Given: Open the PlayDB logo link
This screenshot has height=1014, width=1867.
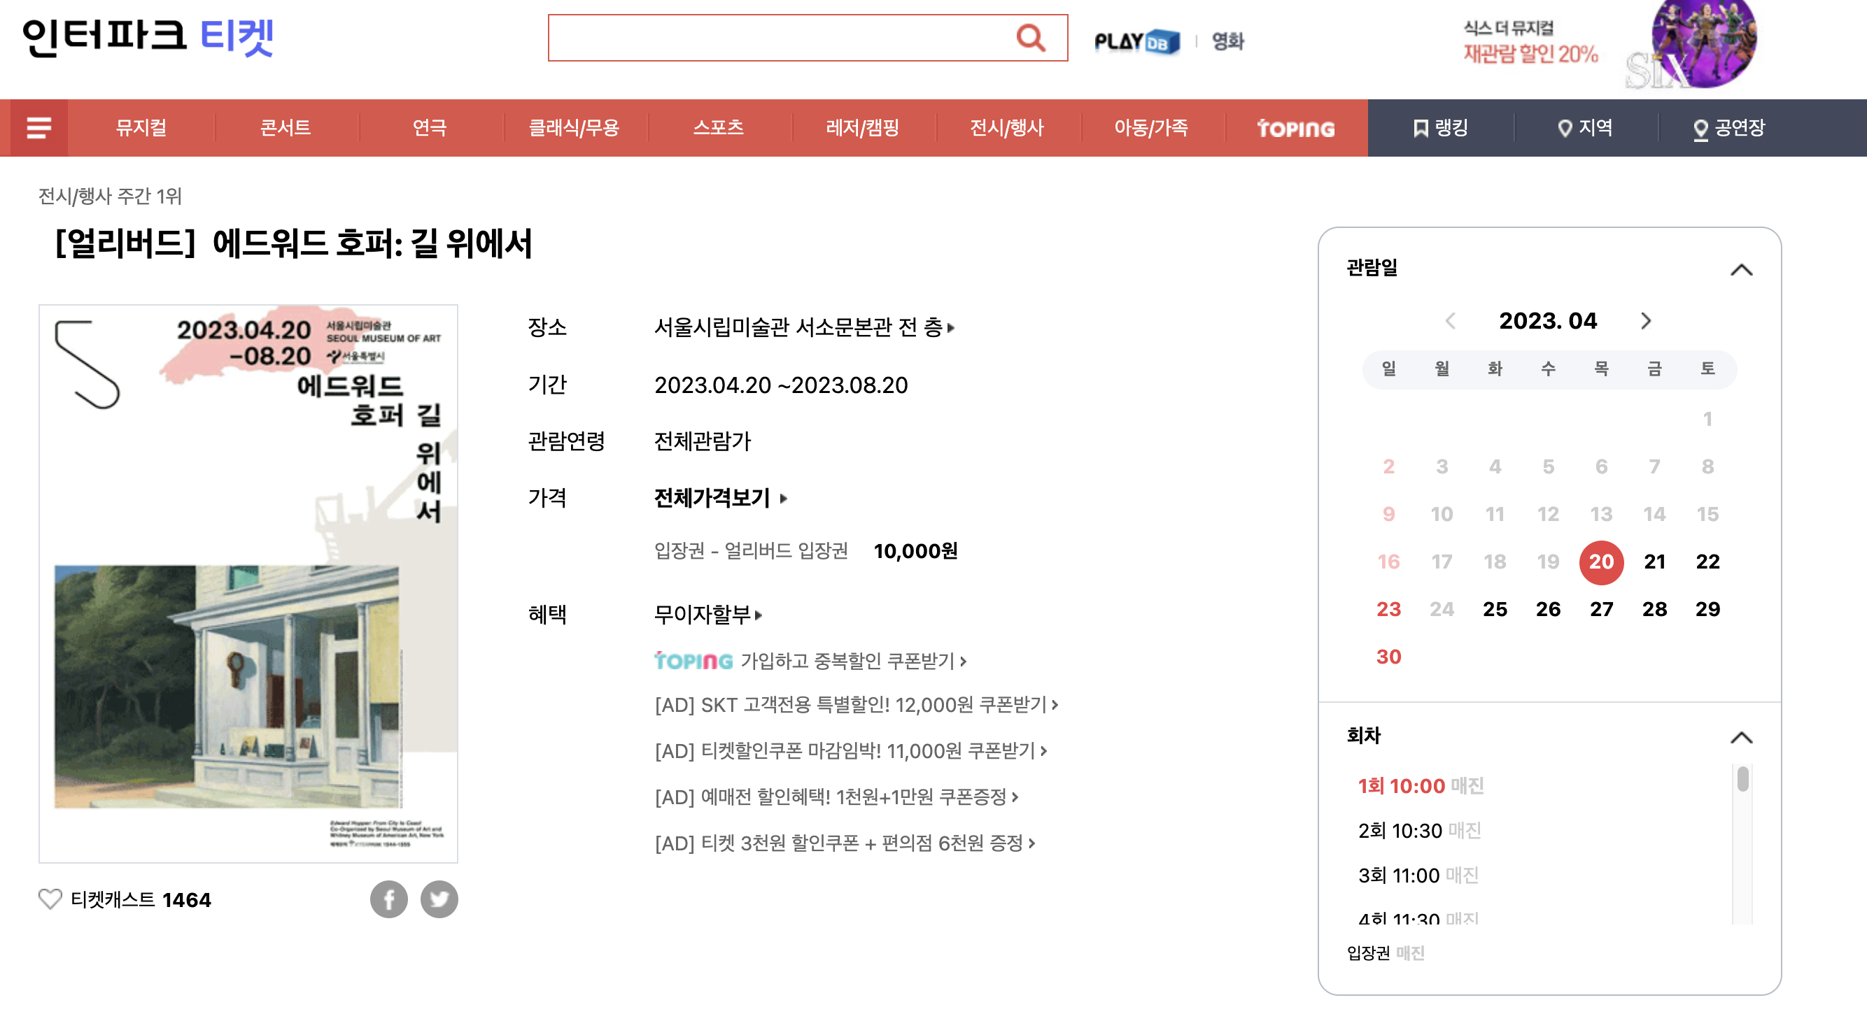Looking at the screenshot, I should click(x=1136, y=41).
